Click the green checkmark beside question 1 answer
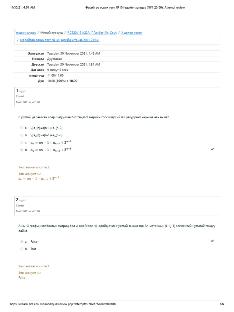The image size is (234, 312). [x=212, y=149]
